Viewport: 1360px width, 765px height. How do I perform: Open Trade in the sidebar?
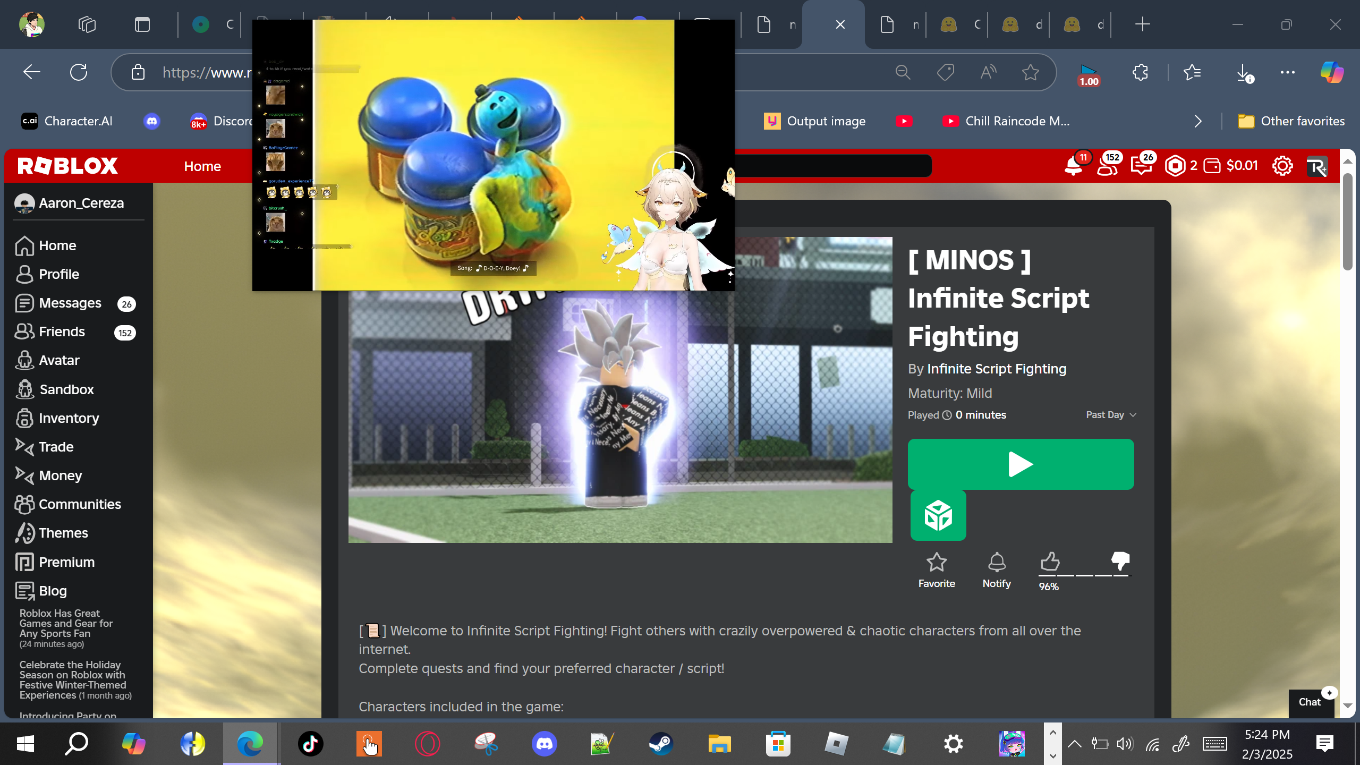pos(45,447)
